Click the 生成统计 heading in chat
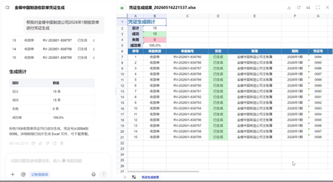The height and width of the screenshot is (182, 333). [18, 72]
